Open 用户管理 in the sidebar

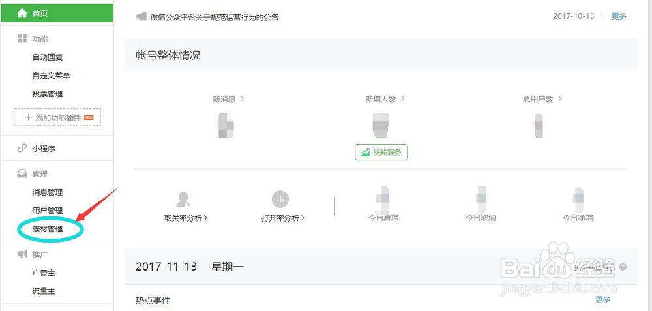(48, 211)
